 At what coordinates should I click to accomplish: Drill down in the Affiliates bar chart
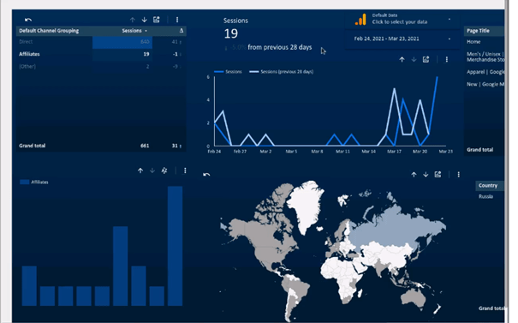[x=152, y=170]
